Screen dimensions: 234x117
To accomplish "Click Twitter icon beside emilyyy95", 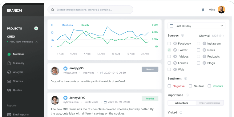I will coord(65,68).
